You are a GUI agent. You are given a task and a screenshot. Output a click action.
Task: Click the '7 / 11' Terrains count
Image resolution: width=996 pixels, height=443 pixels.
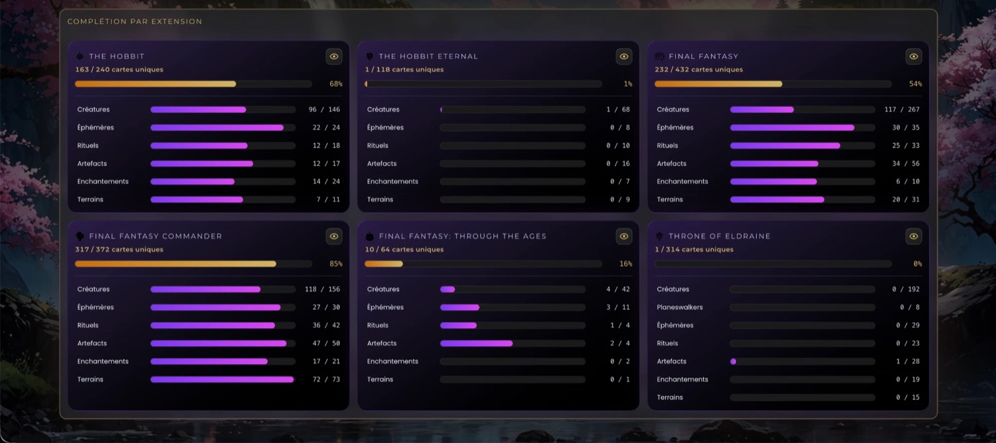[x=328, y=199]
